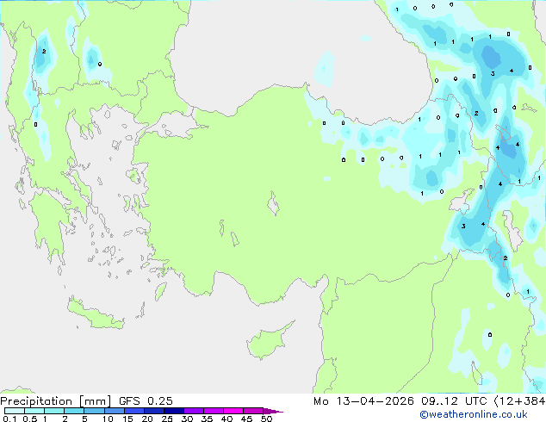Click the '0.5' legend value label
This screenshot has height=422, width=546.
pyautogui.click(x=29, y=419)
